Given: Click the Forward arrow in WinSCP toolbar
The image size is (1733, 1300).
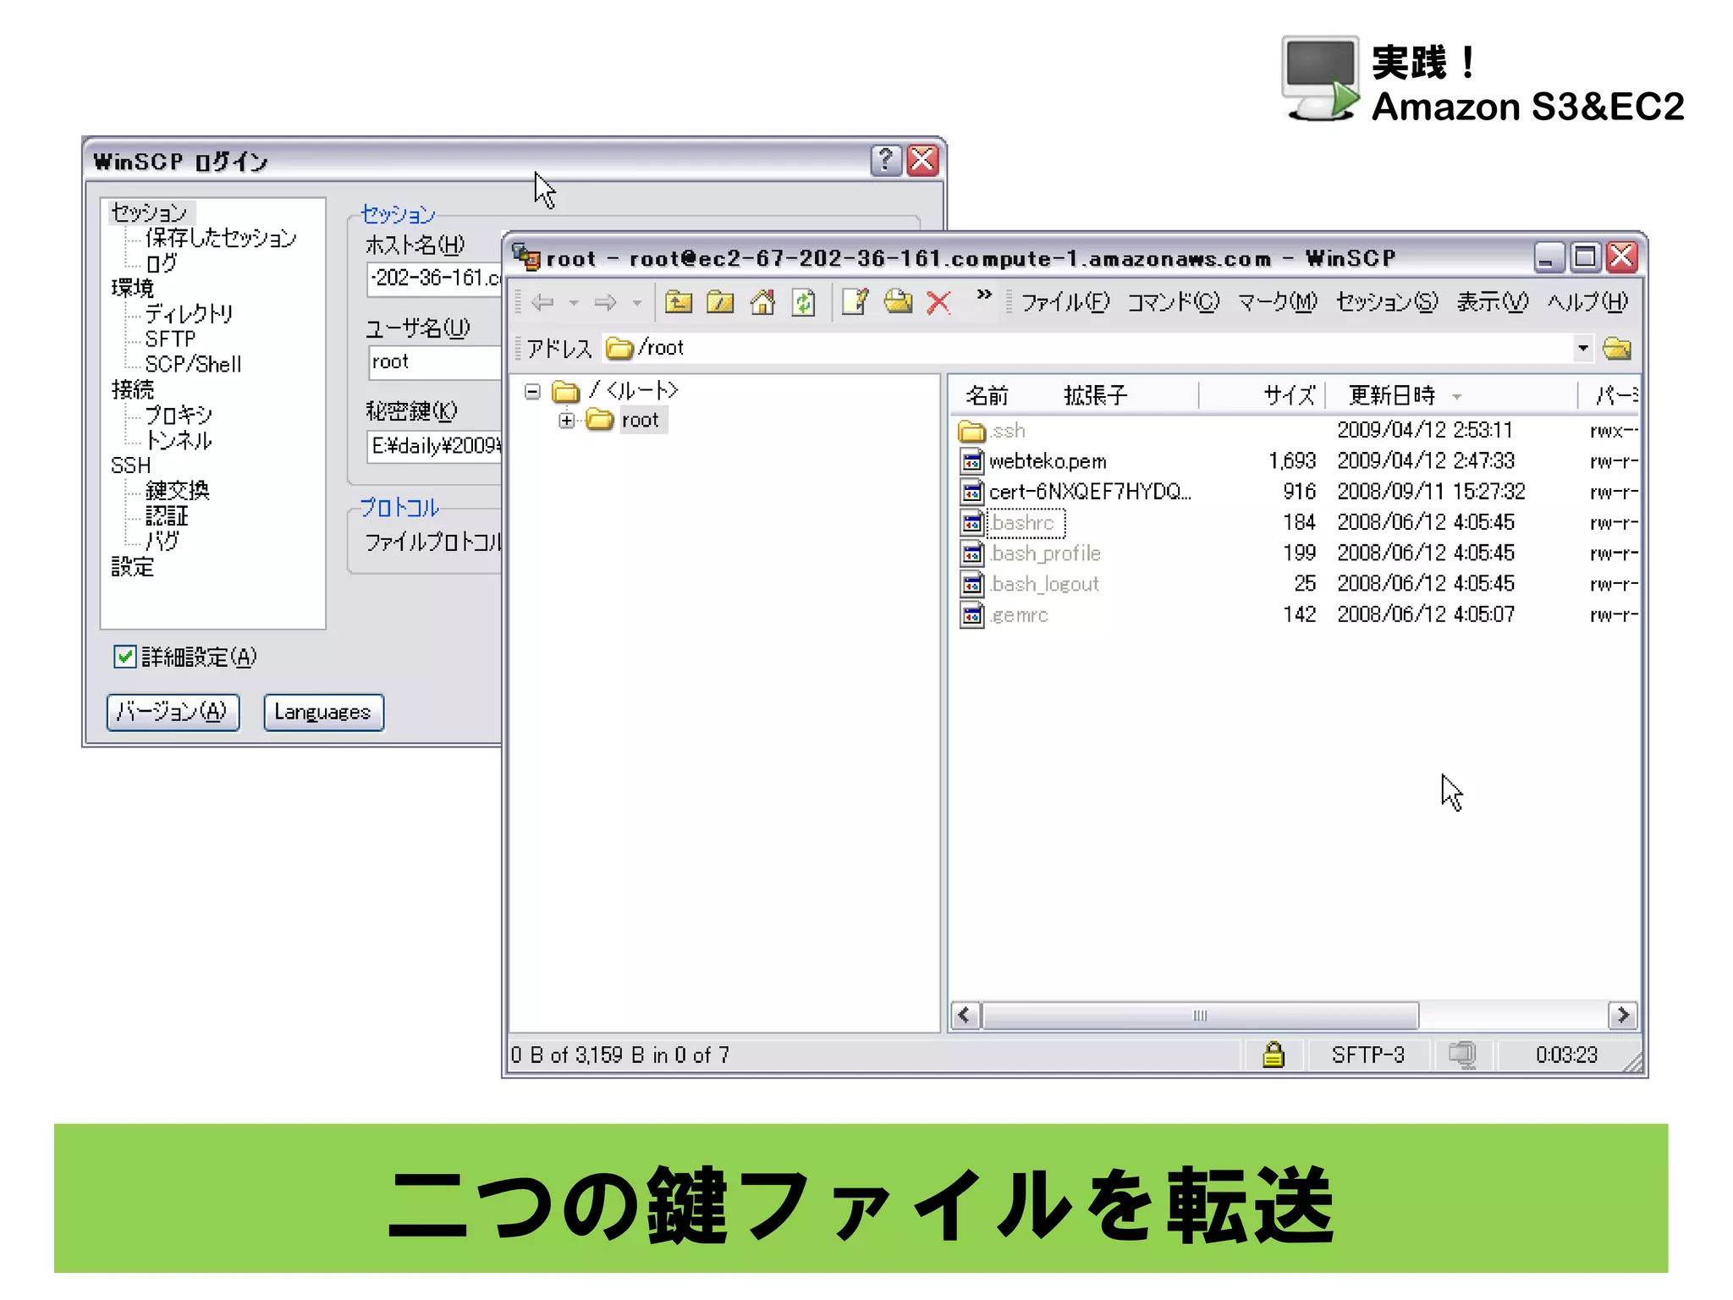Looking at the screenshot, I should click(x=605, y=302).
